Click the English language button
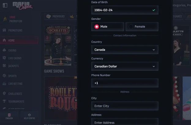 point(9,116)
